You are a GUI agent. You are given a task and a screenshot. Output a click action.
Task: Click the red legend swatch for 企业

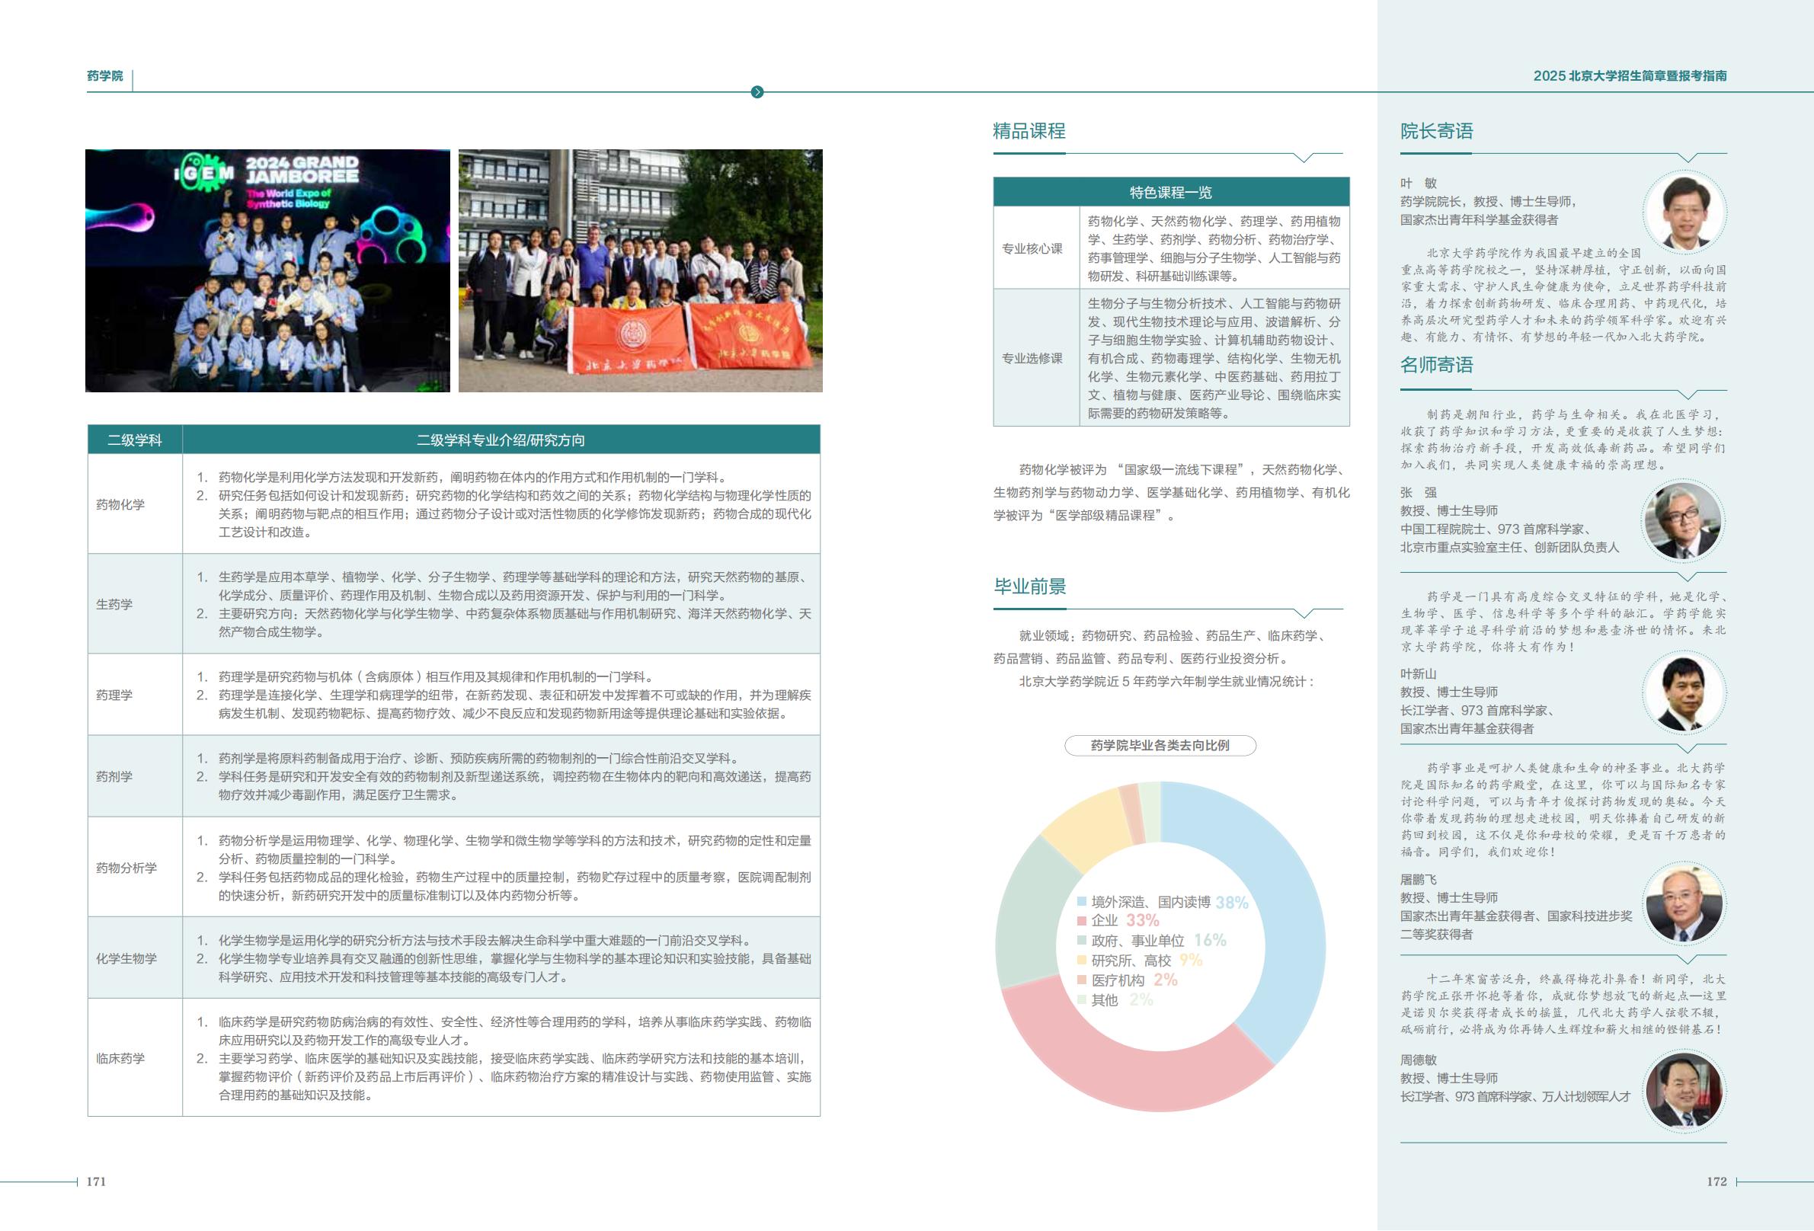1082,921
